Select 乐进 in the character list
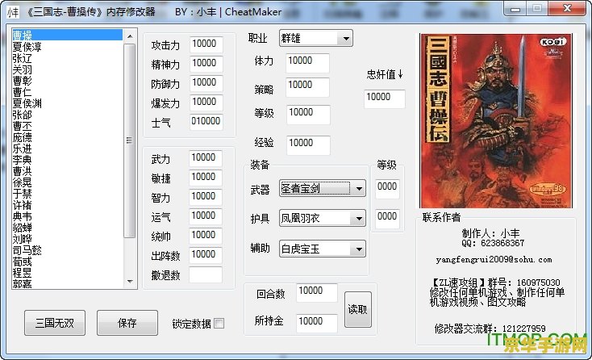 point(67,149)
